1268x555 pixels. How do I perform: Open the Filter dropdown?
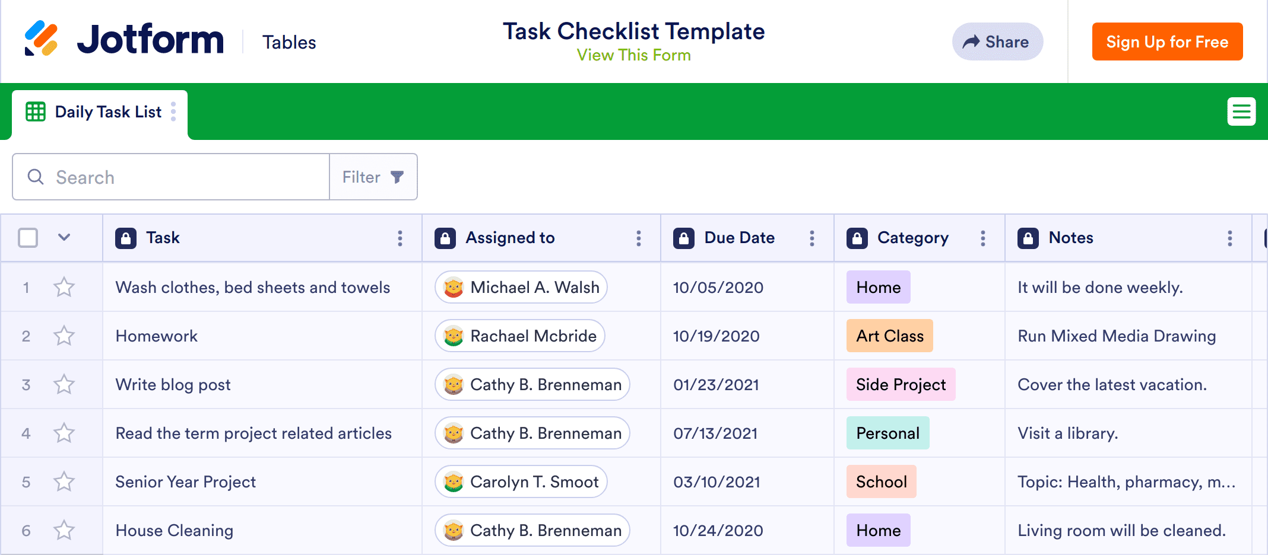click(373, 177)
